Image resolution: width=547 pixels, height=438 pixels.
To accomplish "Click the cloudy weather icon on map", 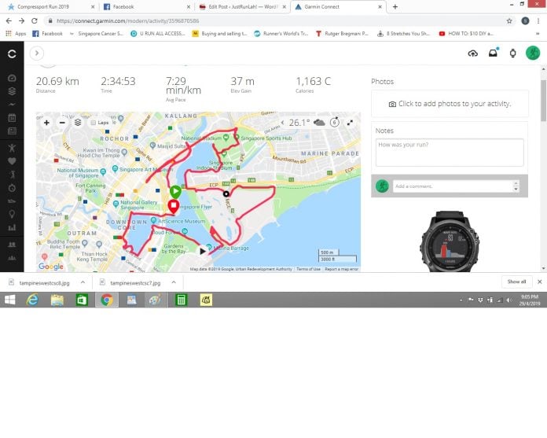I will tap(319, 123).
